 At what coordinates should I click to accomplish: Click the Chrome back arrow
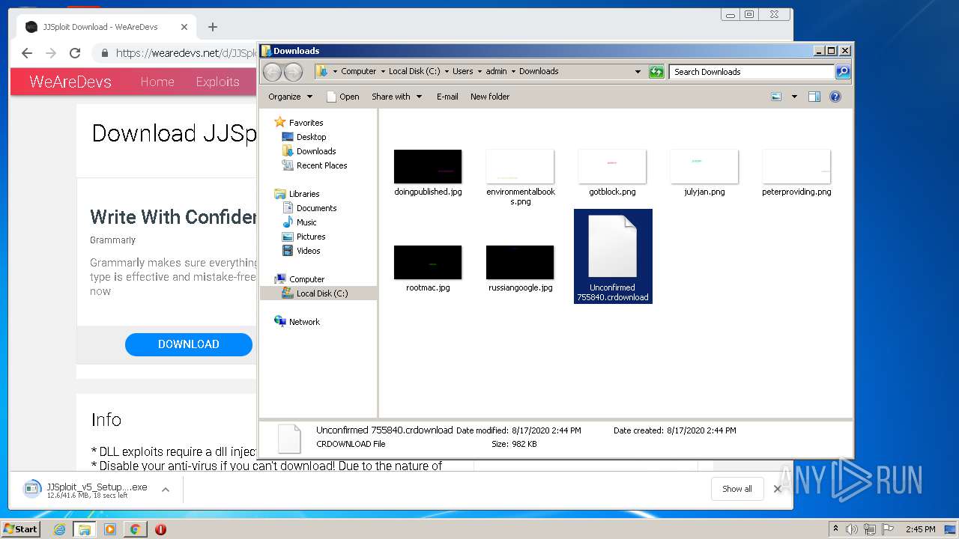point(27,53)
